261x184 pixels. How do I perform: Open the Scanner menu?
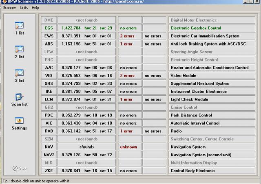9,8
